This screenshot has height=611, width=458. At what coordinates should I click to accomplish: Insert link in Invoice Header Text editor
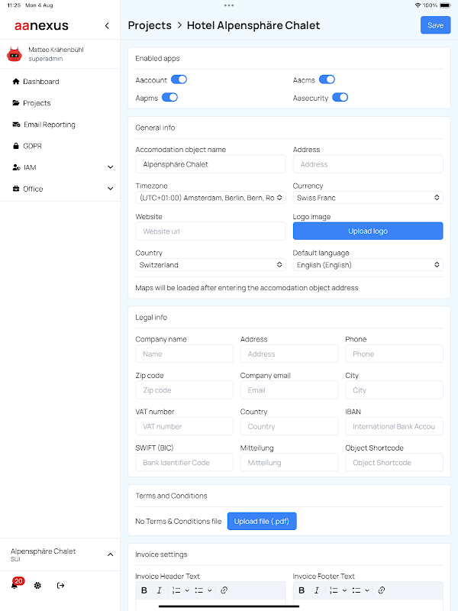(224, 590)
